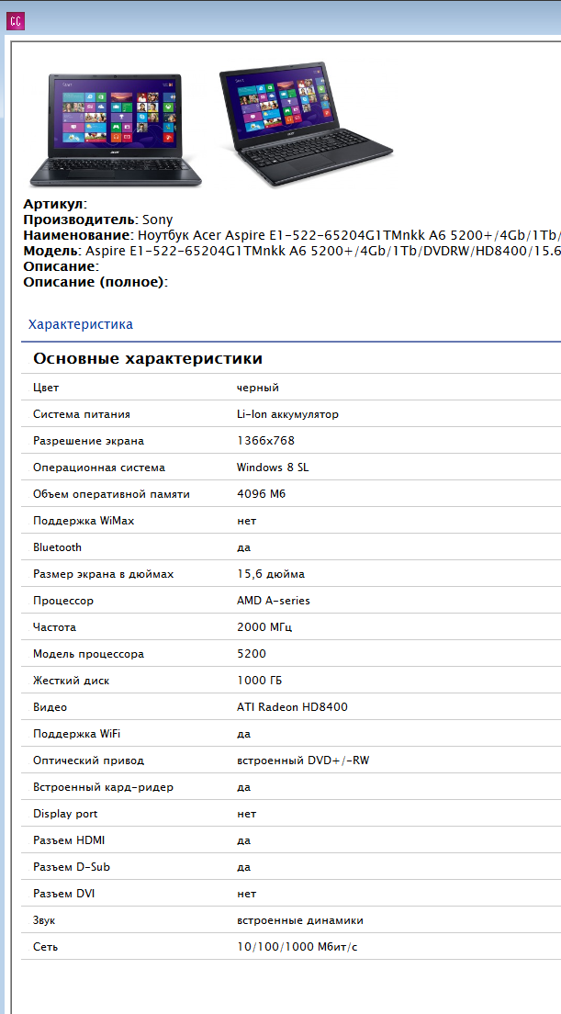Click the 5200 processor model value
Image resolution: width=561 pixels, height=1014 pixels.
252,654
